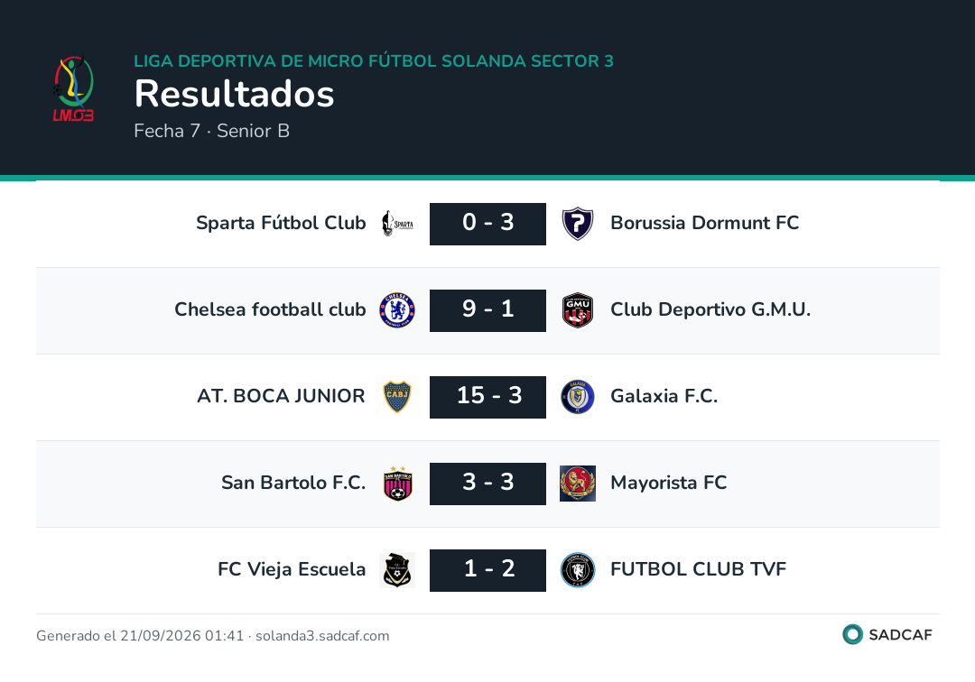Click the league name header text

point(374,60)
